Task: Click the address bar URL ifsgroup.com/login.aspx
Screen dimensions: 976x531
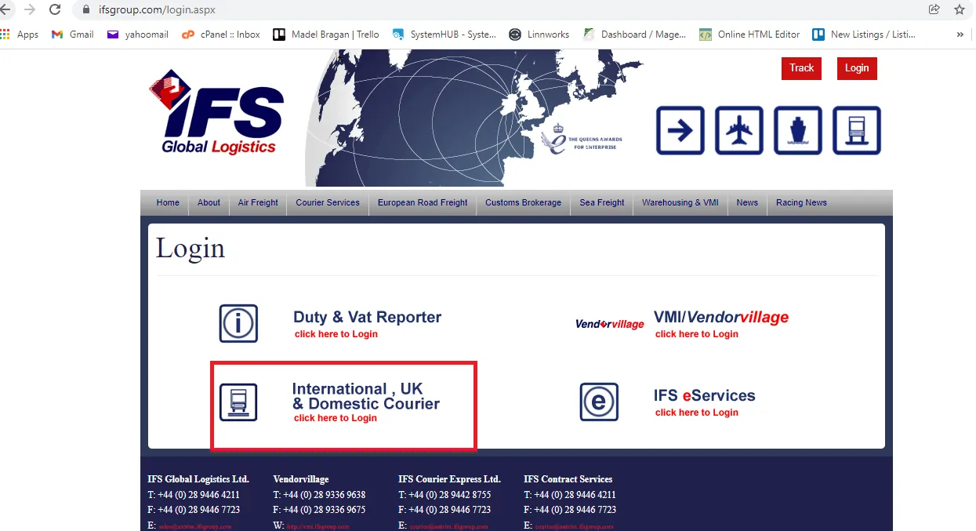Action: coord(157,10)
